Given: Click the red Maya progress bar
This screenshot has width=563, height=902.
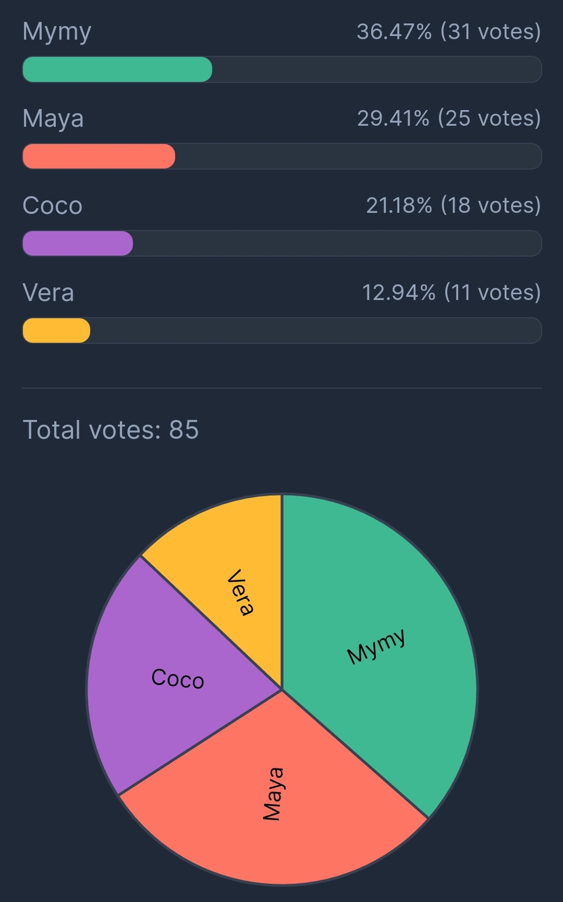Looking at the screenshot, I should pos(99,157).
